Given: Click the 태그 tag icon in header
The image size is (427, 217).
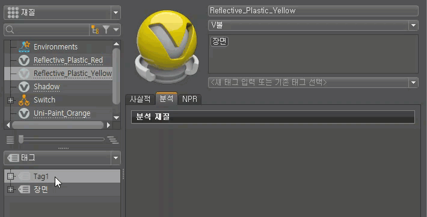Looking at the screenshot, I should pyautogui.click(x=13, y=158).
